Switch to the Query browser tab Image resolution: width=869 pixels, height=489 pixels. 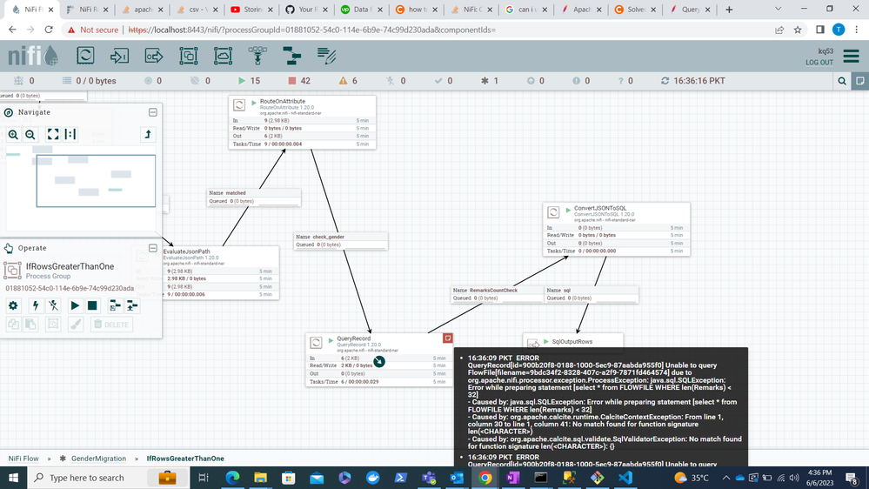point(691,10)
